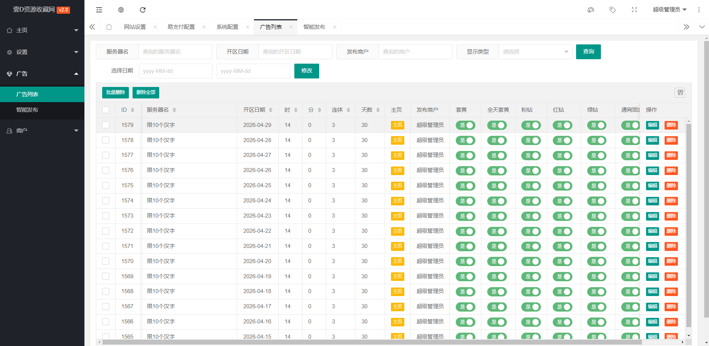Screen dimensions: 709x346
Task: Switch to the 系统配置 tab
Action: 227,27
